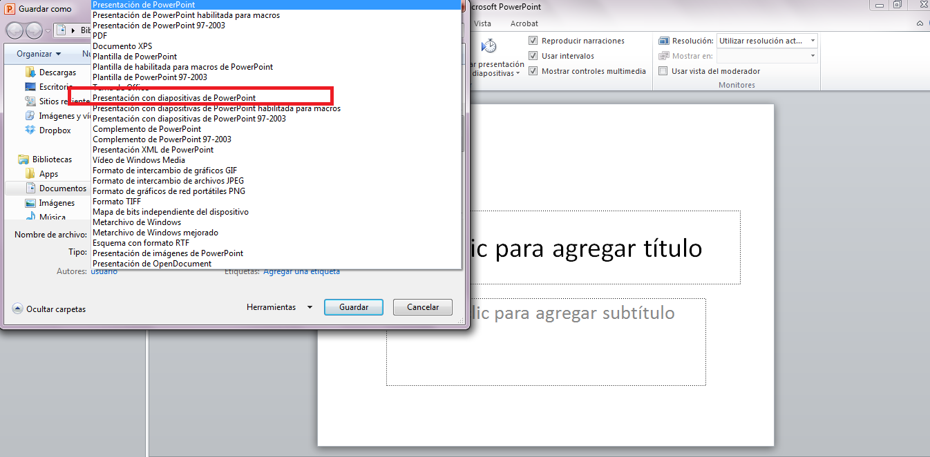930x457 pixels.
Task: Open Apps library folder
Action: click(x=48, y=174)
